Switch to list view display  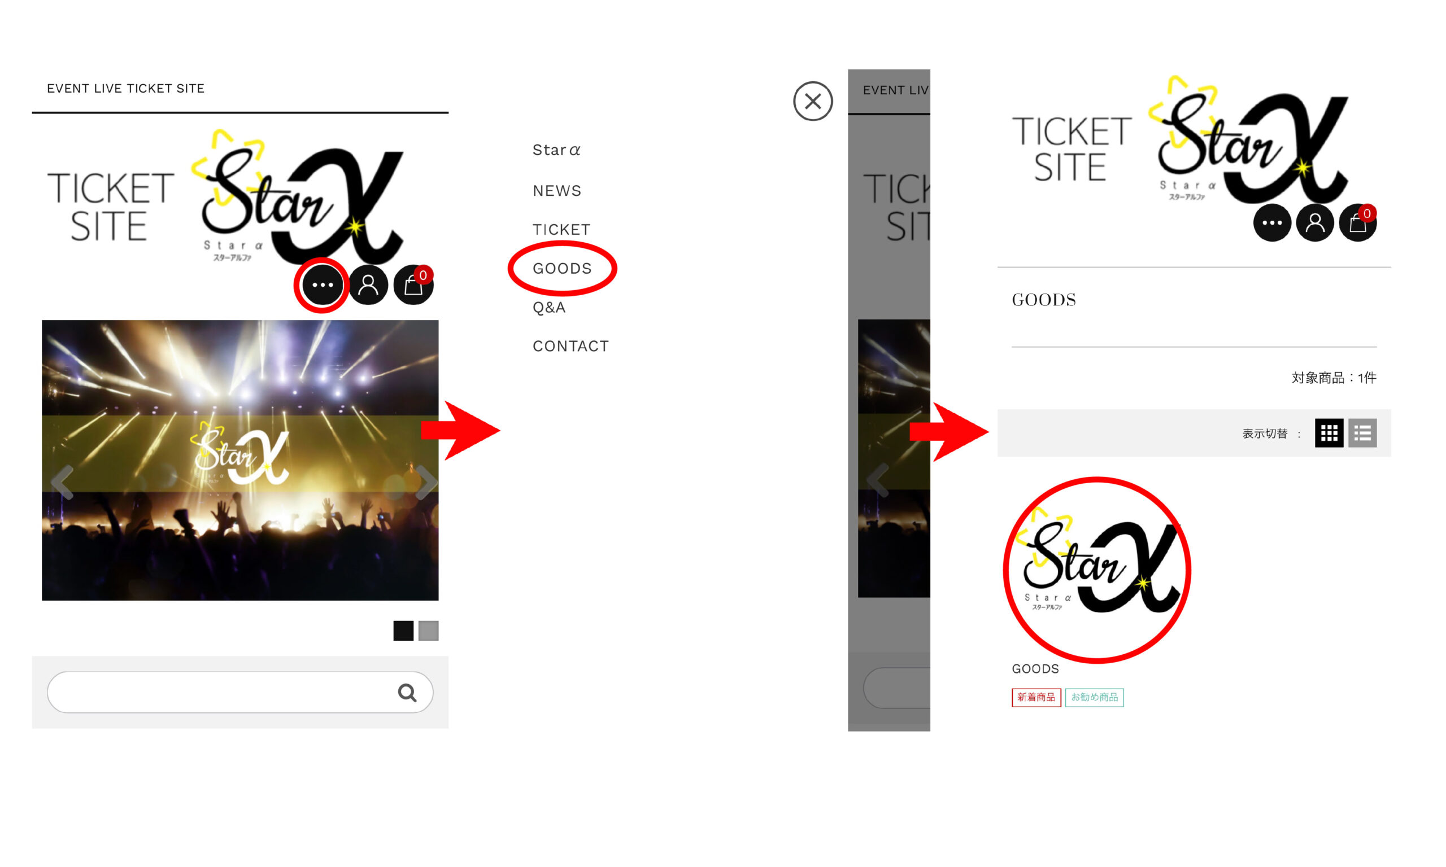[1362, 433]
